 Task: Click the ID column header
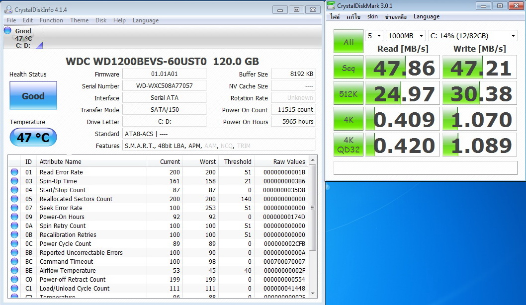[28, 161]
